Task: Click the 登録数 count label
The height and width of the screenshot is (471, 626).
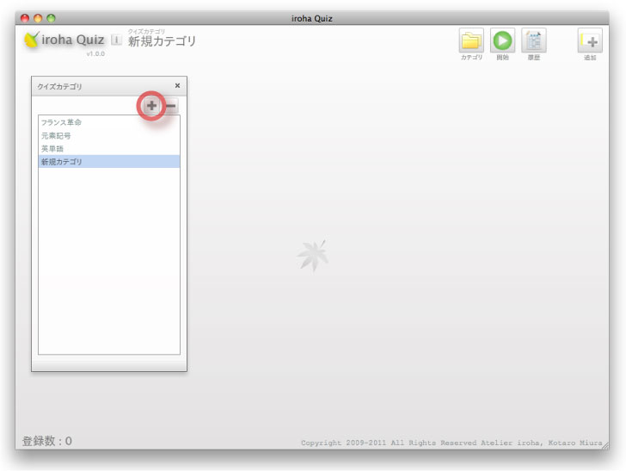Action: (x=47, y=442)
